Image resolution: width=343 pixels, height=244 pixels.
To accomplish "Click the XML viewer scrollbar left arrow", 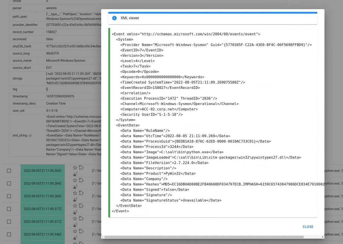I will pyautogui.click(x=103, y=237).
